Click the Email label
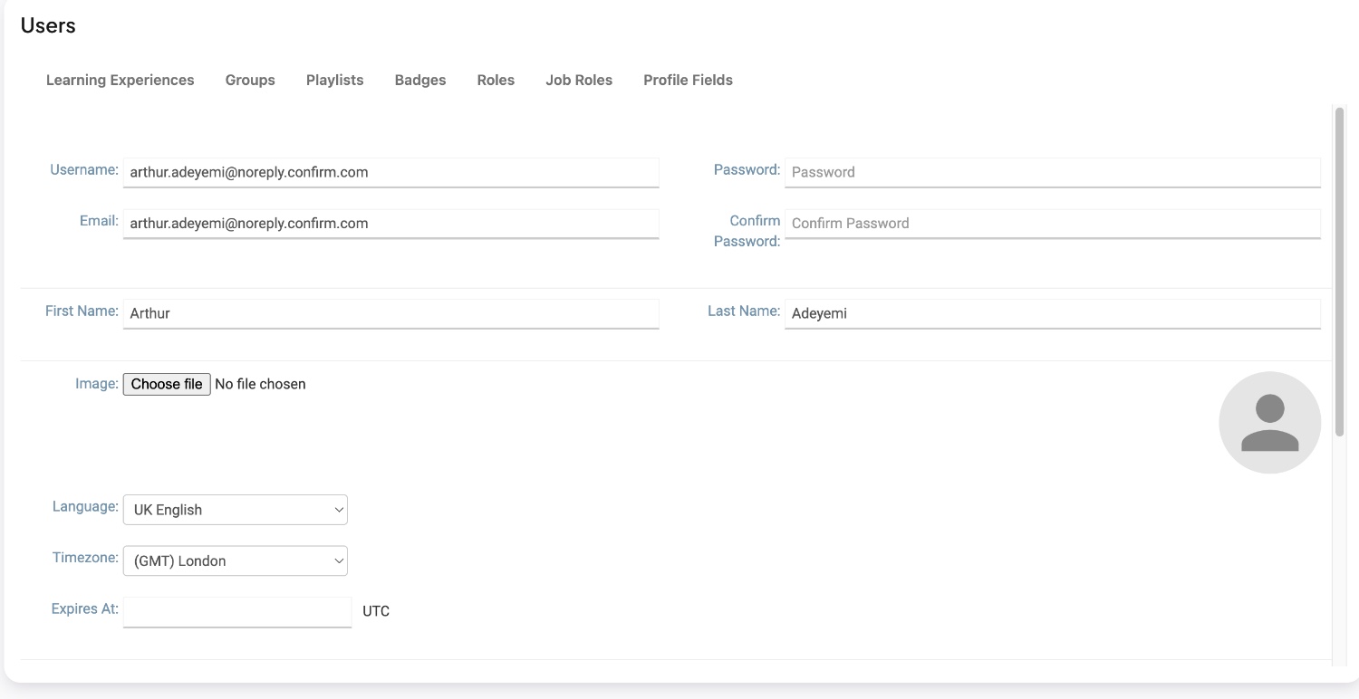 point(99,221)
